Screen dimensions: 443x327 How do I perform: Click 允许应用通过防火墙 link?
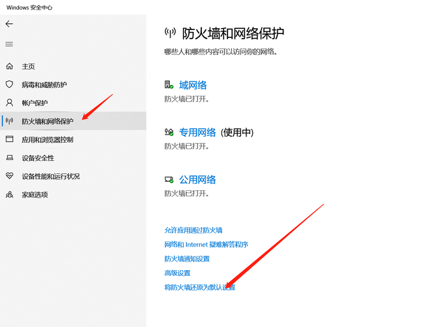point(193,230)
